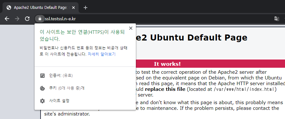Click the 자세히 알아보기 link
Image resolution: width=285 pixels, height=119 pixels.
[102, 54]
